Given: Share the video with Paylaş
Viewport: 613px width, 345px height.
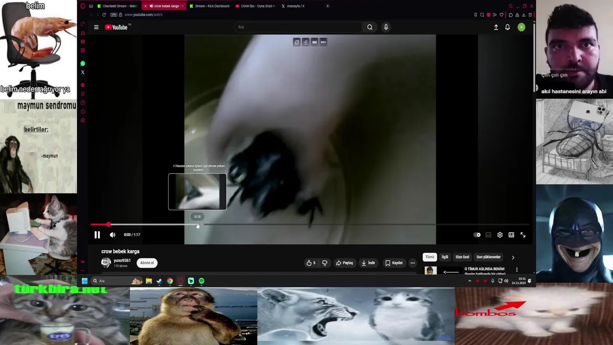Looking at the screenshot, I should (344, 263).
